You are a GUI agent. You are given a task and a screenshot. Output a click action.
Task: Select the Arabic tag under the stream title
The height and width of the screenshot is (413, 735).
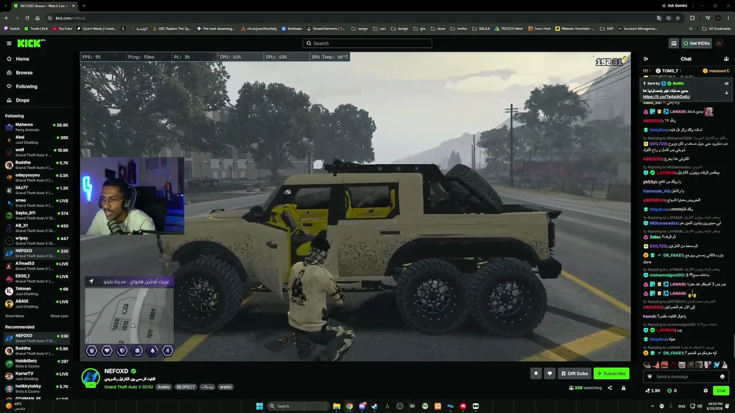(x=164, y=387)
